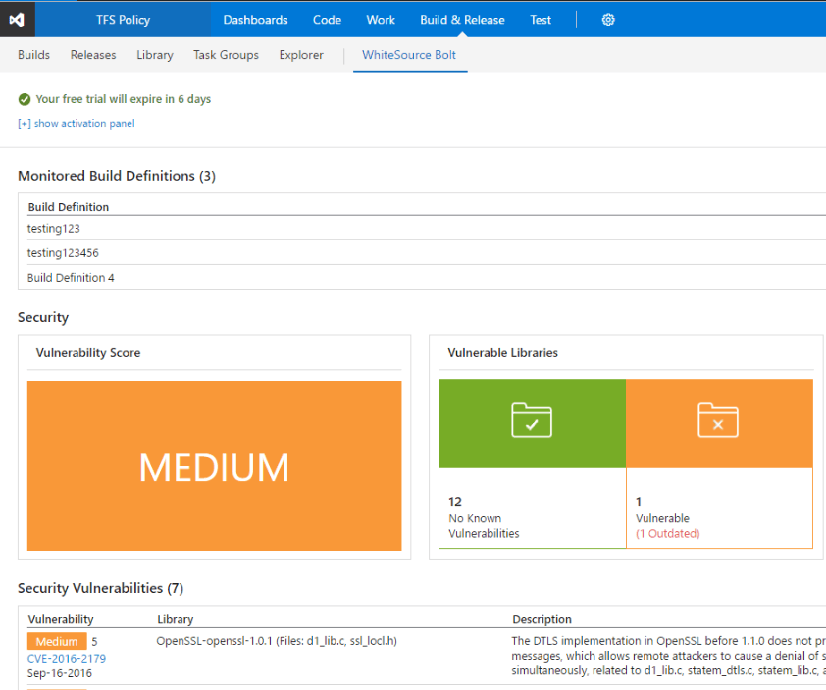
Task: Click the Visual Studio logo icon
Action: click(17, 20)
